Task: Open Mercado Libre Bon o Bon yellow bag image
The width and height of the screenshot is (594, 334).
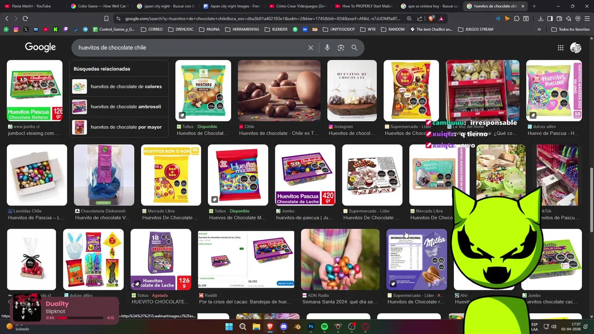Action: click(x=171, y=175)
